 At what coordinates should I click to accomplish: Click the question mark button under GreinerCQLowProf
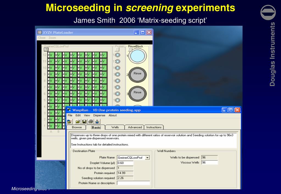(x=46, y=49)
